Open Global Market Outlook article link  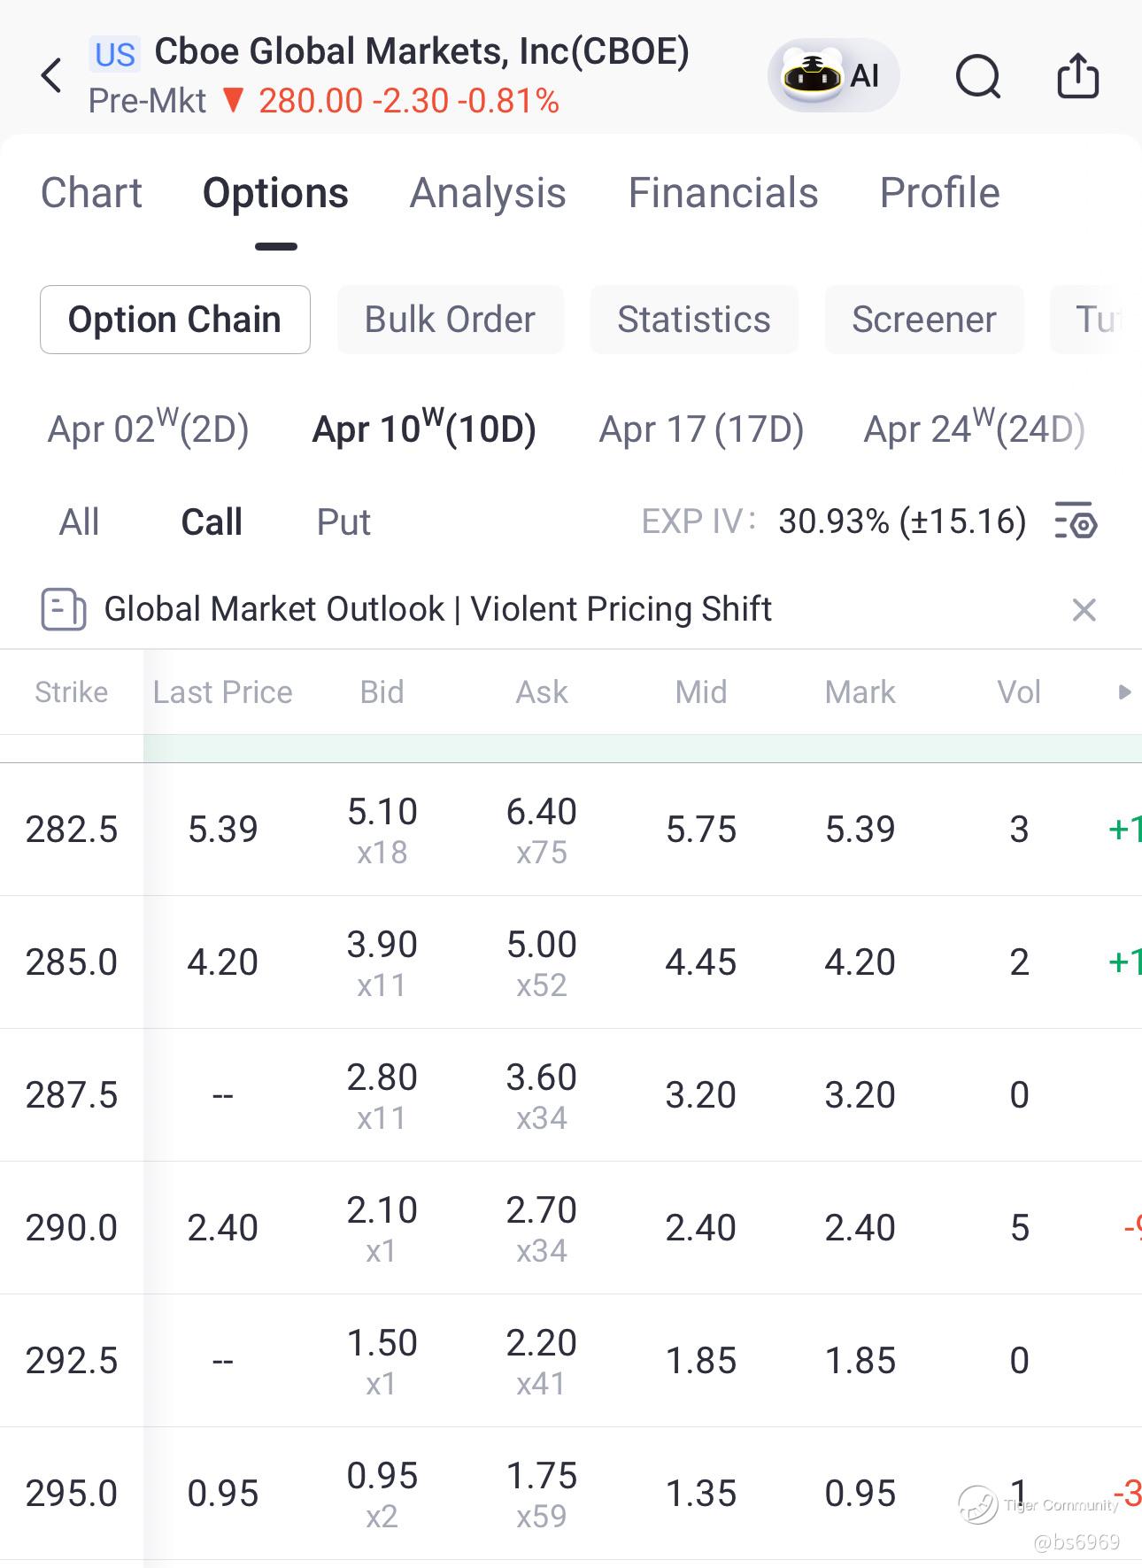pos(437,610)
